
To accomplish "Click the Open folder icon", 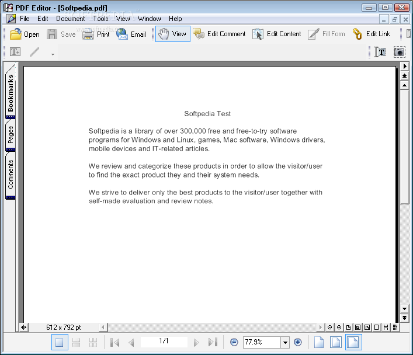I will tap(16, 34).
